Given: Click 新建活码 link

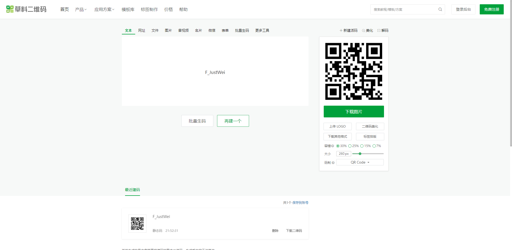Looking at the screenshot, I should click(x=349, y=30).
